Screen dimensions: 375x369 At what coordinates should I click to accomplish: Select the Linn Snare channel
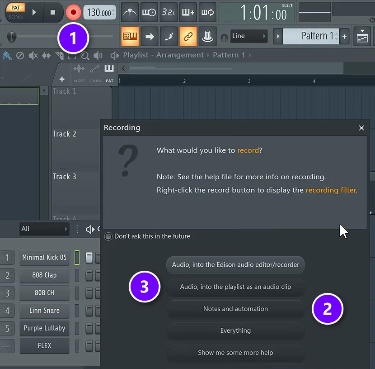tap(44, 311)
